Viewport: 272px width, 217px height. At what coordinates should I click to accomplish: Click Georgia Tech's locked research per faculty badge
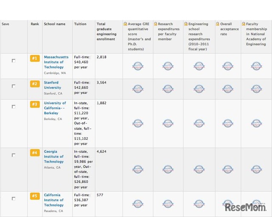coord(168,169)
